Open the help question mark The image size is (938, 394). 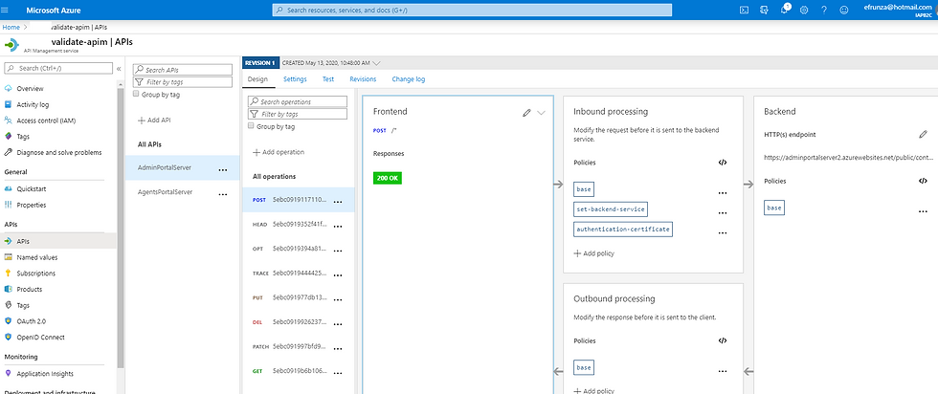824,11
